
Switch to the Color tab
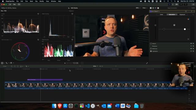[161, 15]
